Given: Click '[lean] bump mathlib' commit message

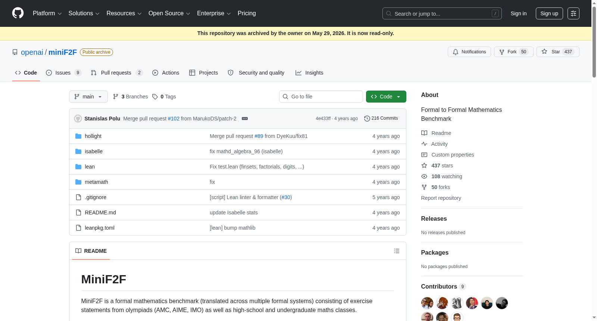Looking at the screenshot, I should [232, 228].
